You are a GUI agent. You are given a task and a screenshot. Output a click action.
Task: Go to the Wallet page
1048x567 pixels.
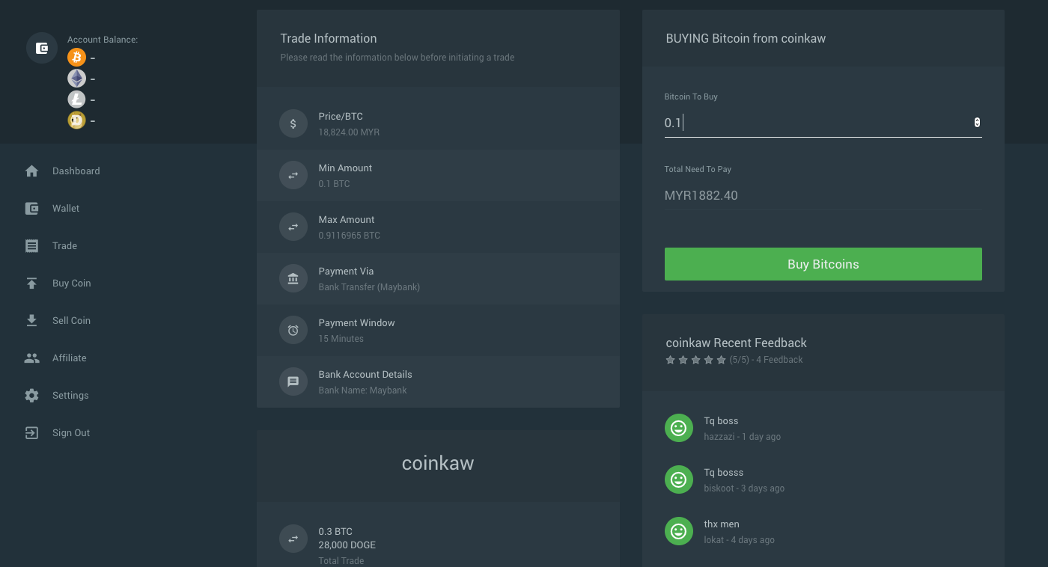point(66,209)
